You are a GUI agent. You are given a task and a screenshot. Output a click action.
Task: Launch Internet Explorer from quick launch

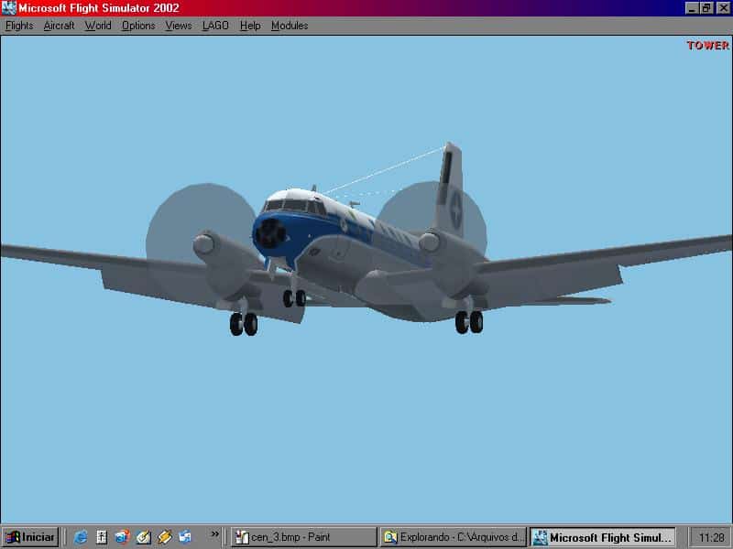tap(81, 537)
